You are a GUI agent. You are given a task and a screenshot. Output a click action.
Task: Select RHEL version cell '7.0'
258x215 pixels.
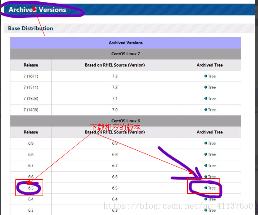coord(115,110)
